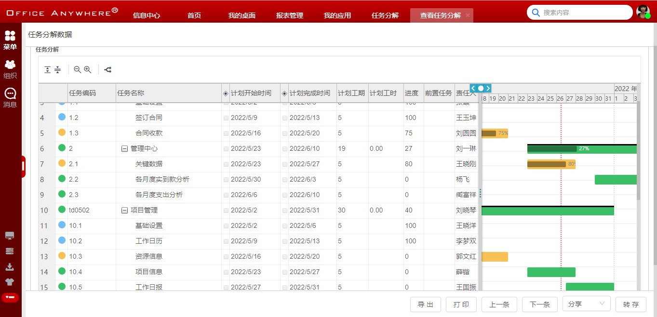Toggle start date checkbox for 签订合同
Image resolution: width=657 pixels, height=317 pixels.
[x=226, y=118]
